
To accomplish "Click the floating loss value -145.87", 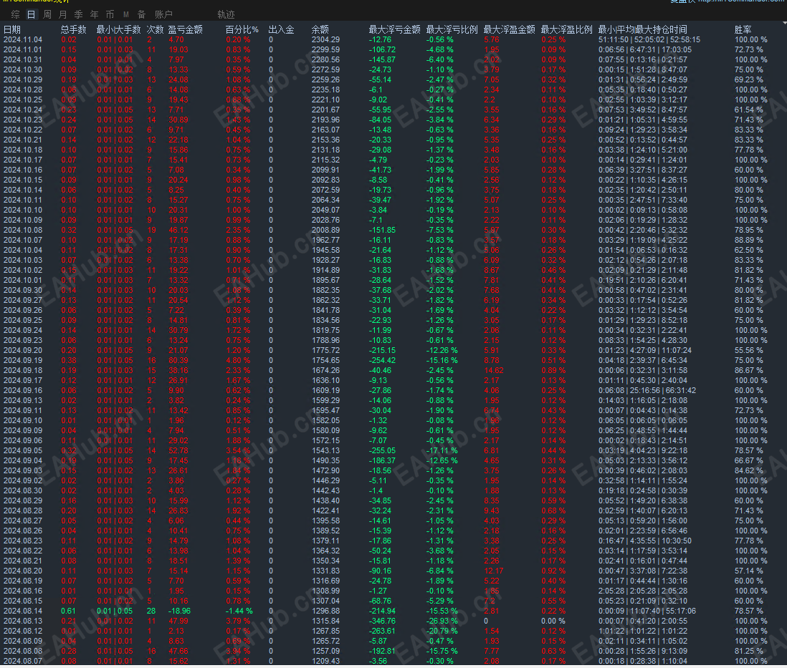I will (x=382, y=59).
